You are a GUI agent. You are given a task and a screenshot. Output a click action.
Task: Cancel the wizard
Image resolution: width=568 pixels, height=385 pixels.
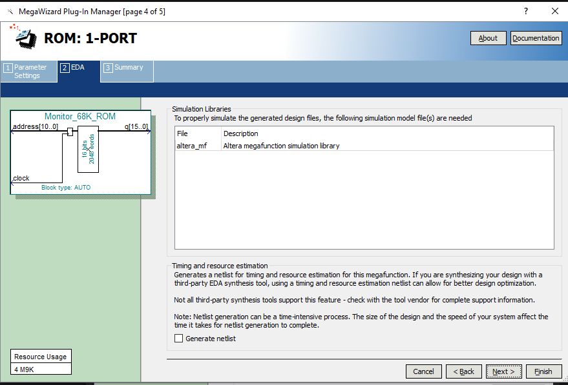click(x=423, y=371)
